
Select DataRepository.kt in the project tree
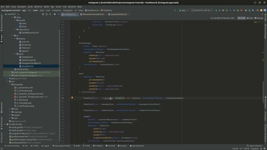[x=30, y=32]
